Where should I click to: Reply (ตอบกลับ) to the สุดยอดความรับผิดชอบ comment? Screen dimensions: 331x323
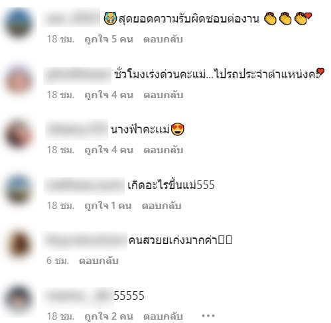point(163,40)
